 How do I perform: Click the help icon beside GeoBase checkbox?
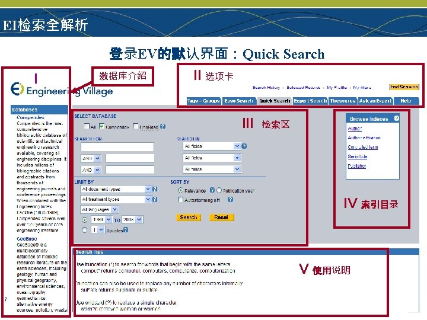(162, 127)
